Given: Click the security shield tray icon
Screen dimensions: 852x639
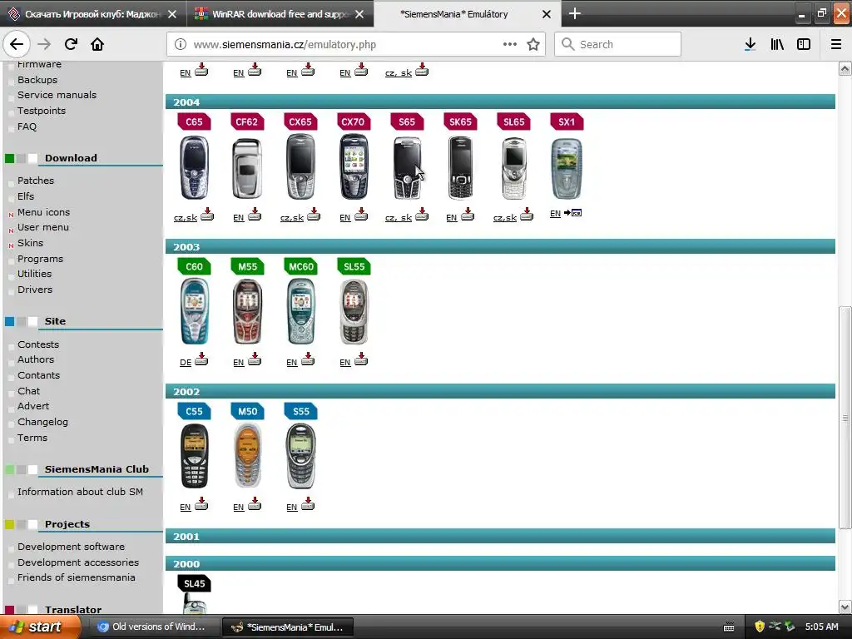Looking at the screenshot, I should [760, 627].
